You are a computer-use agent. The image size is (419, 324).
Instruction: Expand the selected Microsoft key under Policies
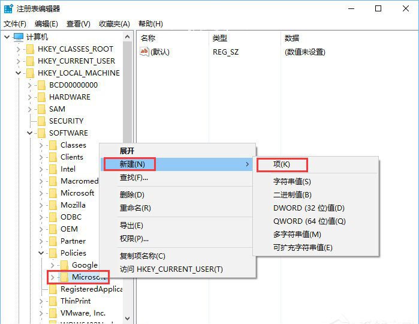52,277
